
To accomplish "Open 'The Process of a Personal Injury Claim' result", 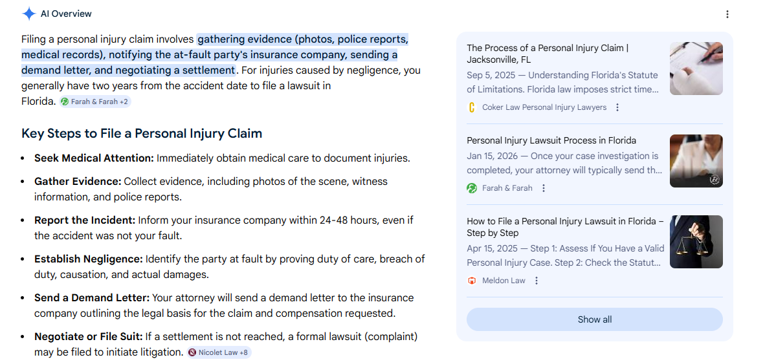I will 548,54.
